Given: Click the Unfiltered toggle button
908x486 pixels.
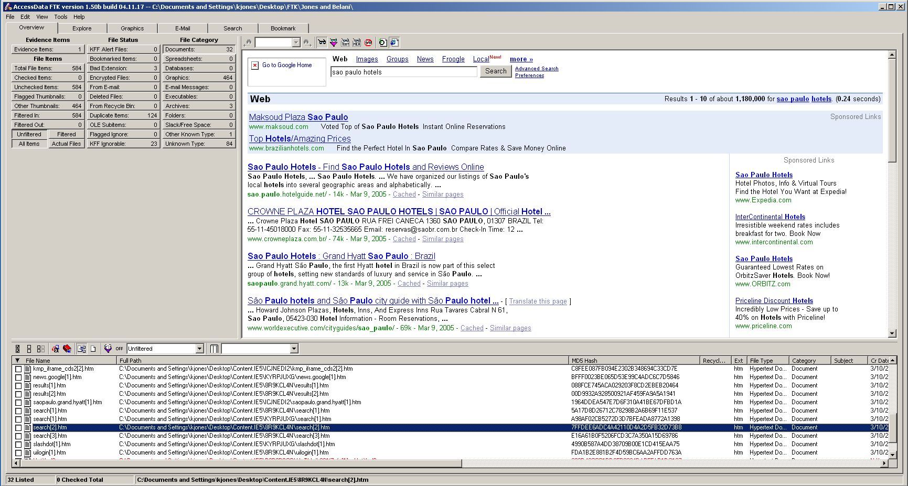Looking at the screenshot, I should (x=29, y=134).
